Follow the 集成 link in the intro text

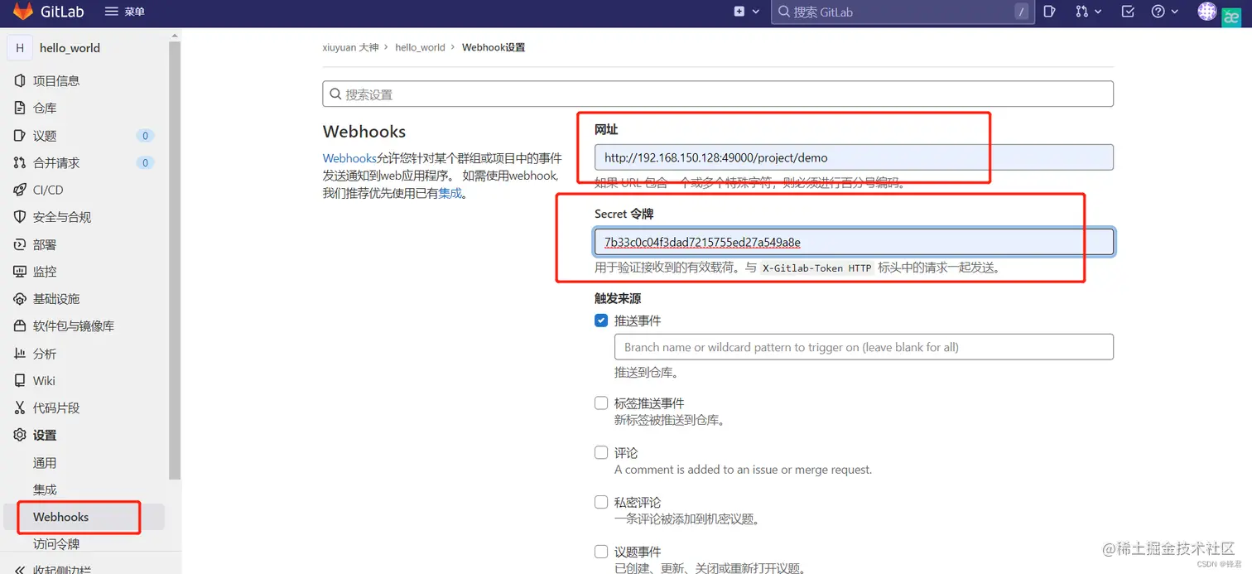(450, 192)
